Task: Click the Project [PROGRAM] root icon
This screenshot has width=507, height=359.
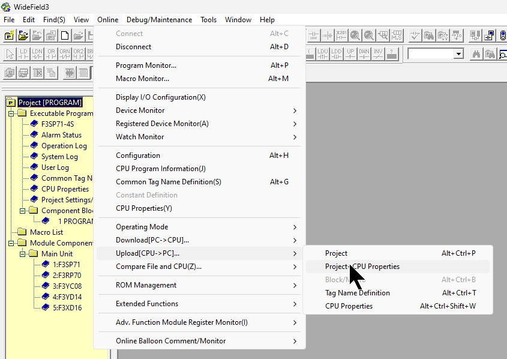Action: click(11, 103)
